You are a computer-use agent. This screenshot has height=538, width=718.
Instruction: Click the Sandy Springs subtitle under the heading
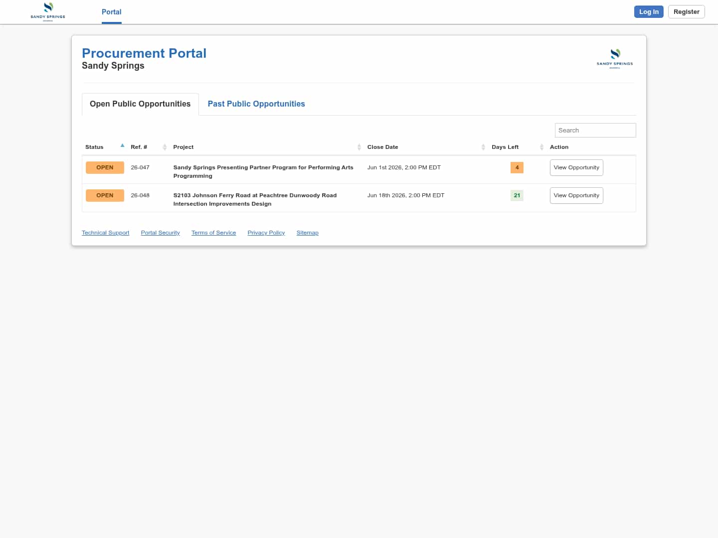pos(113,66)
